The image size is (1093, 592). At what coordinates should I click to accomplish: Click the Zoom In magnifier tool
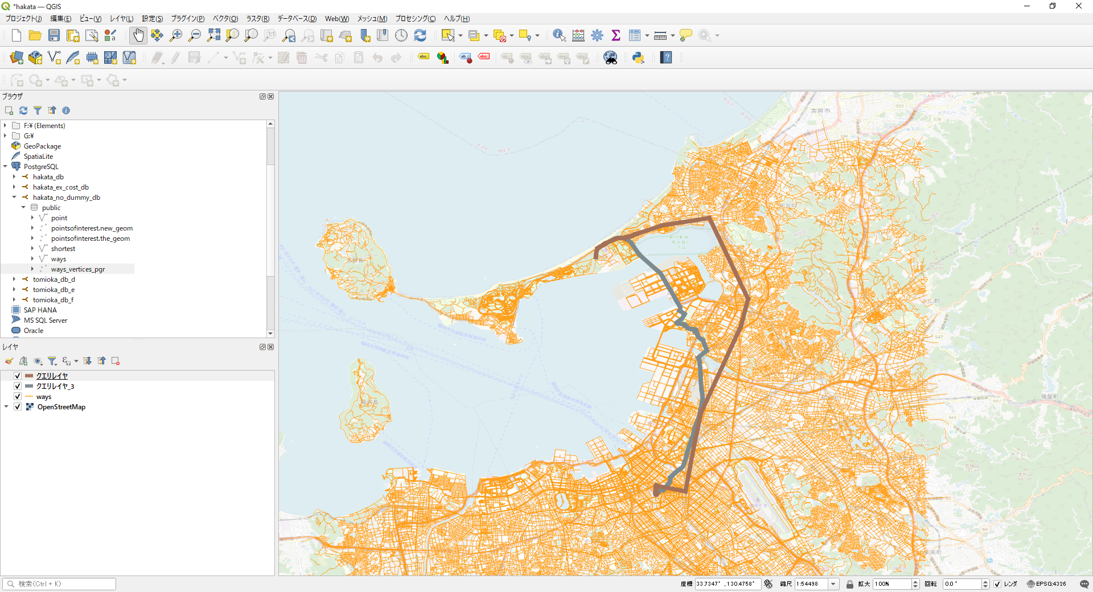pos(176,35)
